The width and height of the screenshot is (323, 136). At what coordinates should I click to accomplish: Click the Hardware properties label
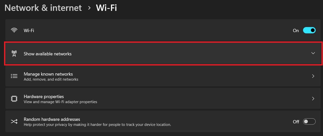click(x=44, y=97)
